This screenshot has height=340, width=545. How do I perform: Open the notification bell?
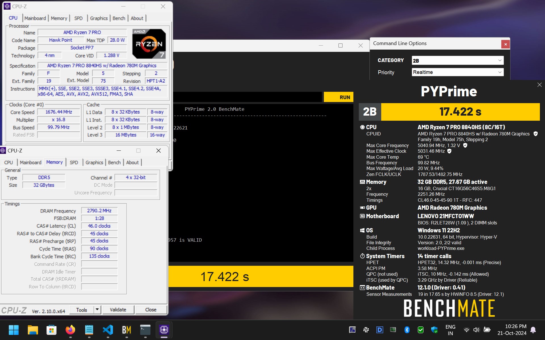coord(533,330)
